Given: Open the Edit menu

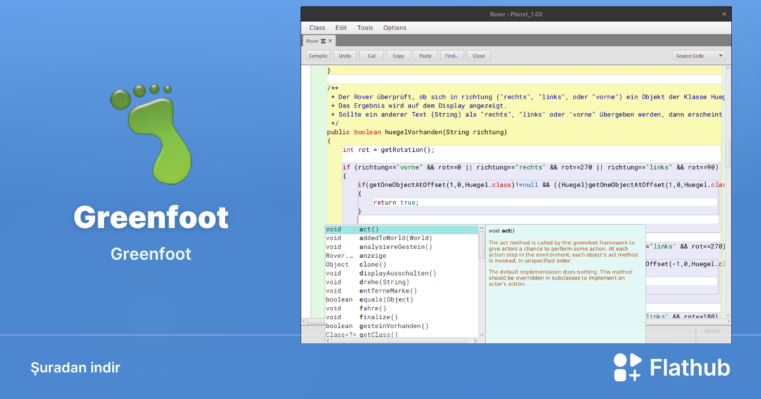Looking at the screenshot, I should pyautogui.click(x=341, y=27).
